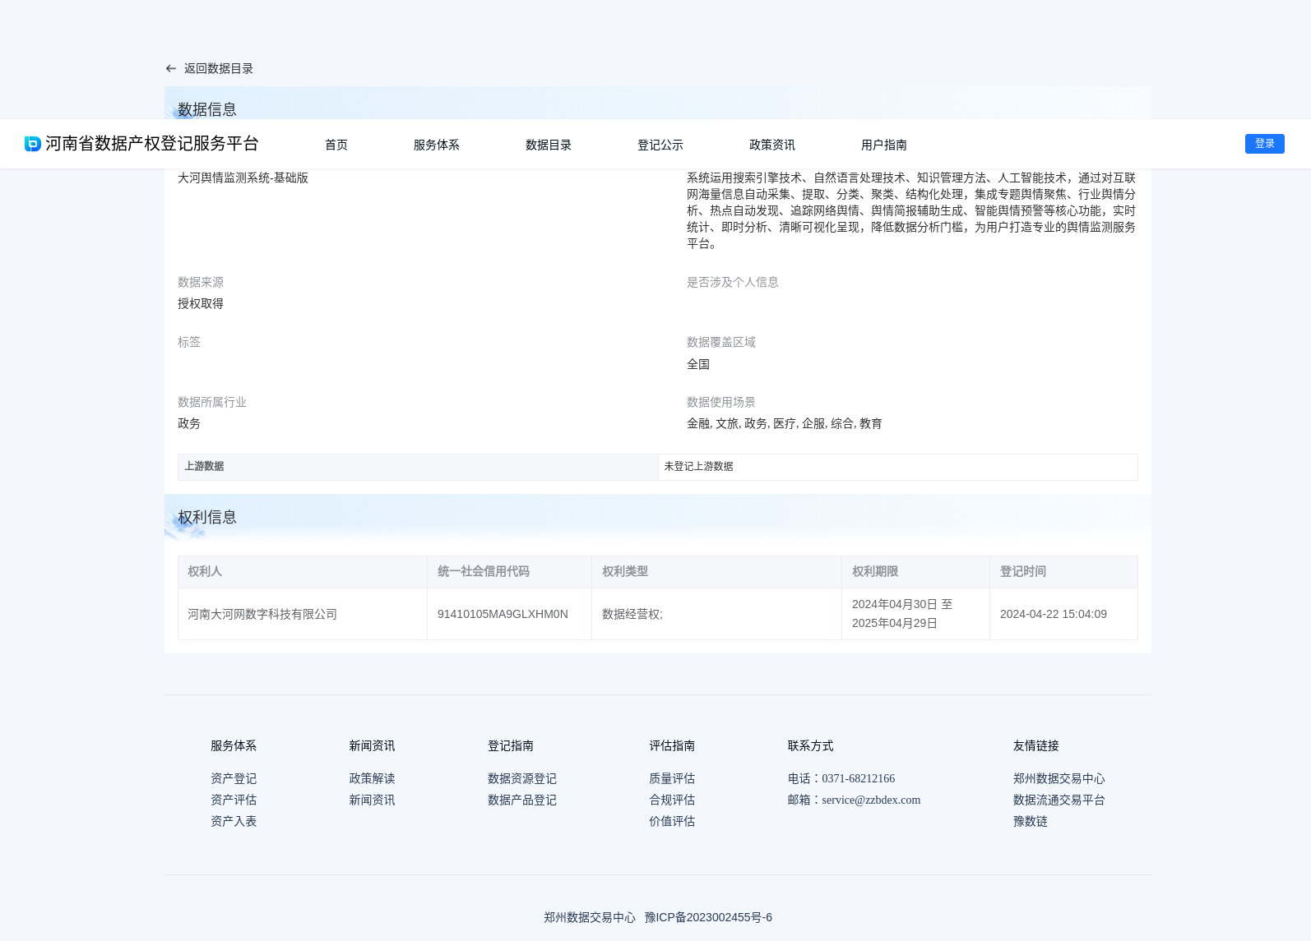Open friendly link 豫数链
Screen dimensions: 1311x941
click(x=1031, y=821)
